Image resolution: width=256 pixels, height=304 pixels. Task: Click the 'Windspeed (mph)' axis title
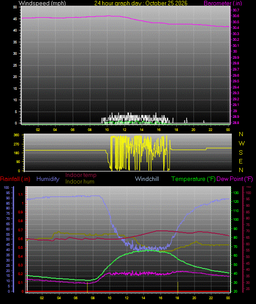[x=42, y=3]
